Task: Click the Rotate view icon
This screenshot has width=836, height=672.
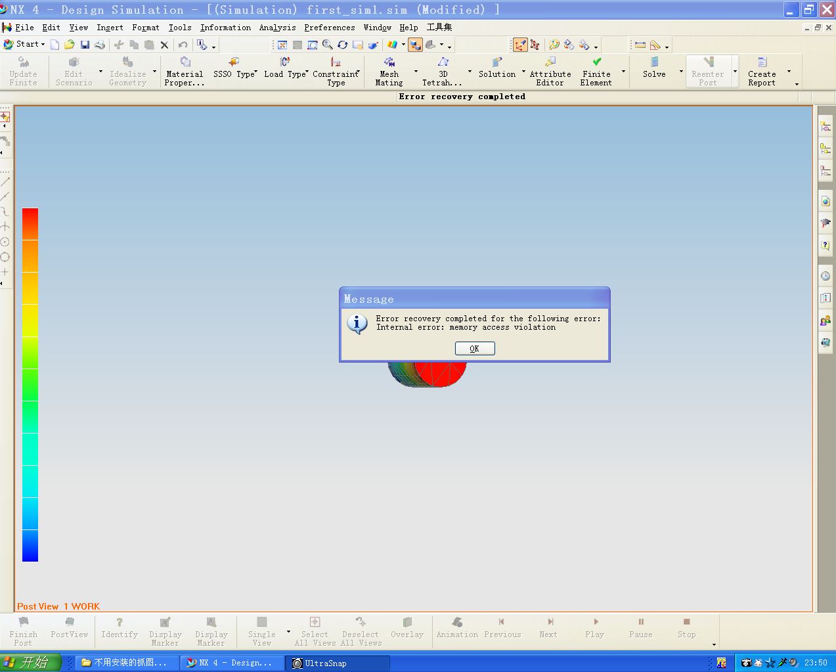Action: click(343, 45)
